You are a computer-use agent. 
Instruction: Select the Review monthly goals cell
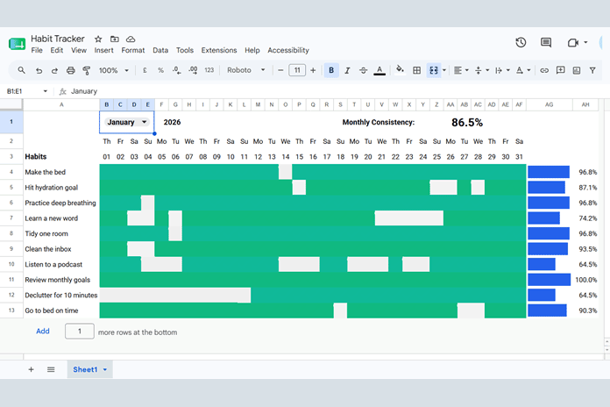pos(61,280)
